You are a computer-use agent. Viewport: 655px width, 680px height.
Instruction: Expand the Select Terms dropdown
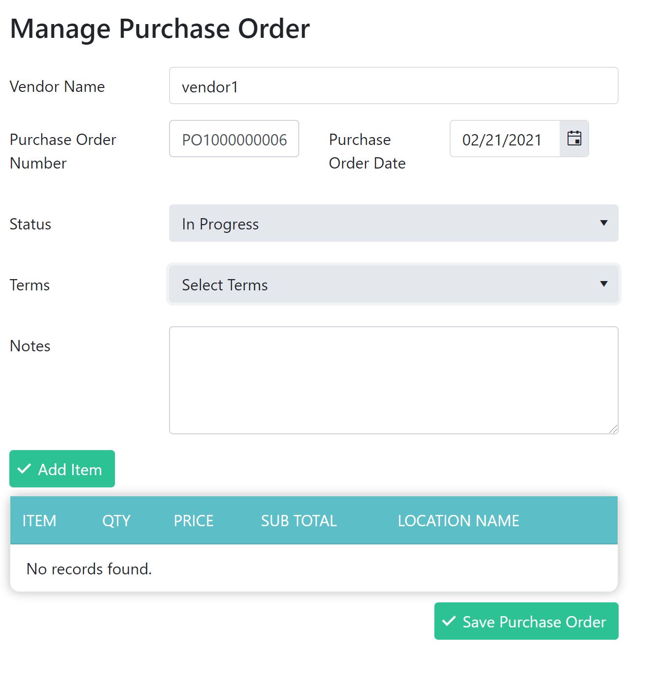[x=393, y=284]
